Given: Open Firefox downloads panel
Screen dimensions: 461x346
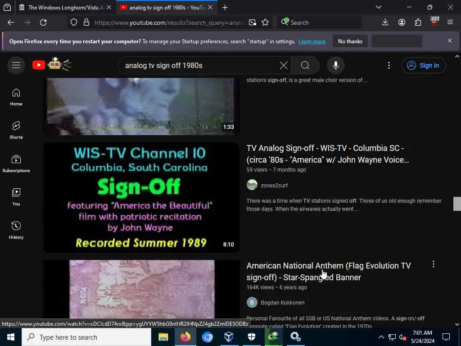Looking at the screenshot, I should [x=385, y=23].
